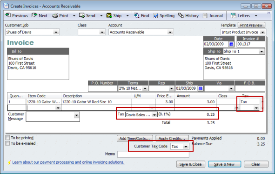Enable the To be e-mailed checkbox

[7, 143]
